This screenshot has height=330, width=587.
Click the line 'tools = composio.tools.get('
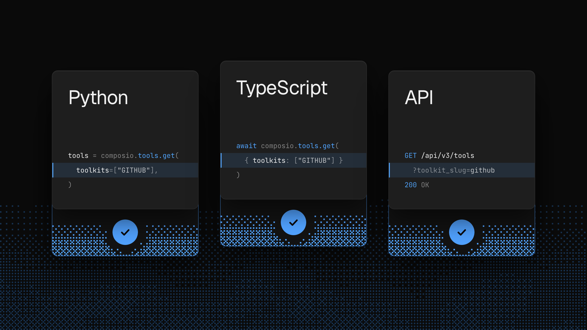(124, 155)
